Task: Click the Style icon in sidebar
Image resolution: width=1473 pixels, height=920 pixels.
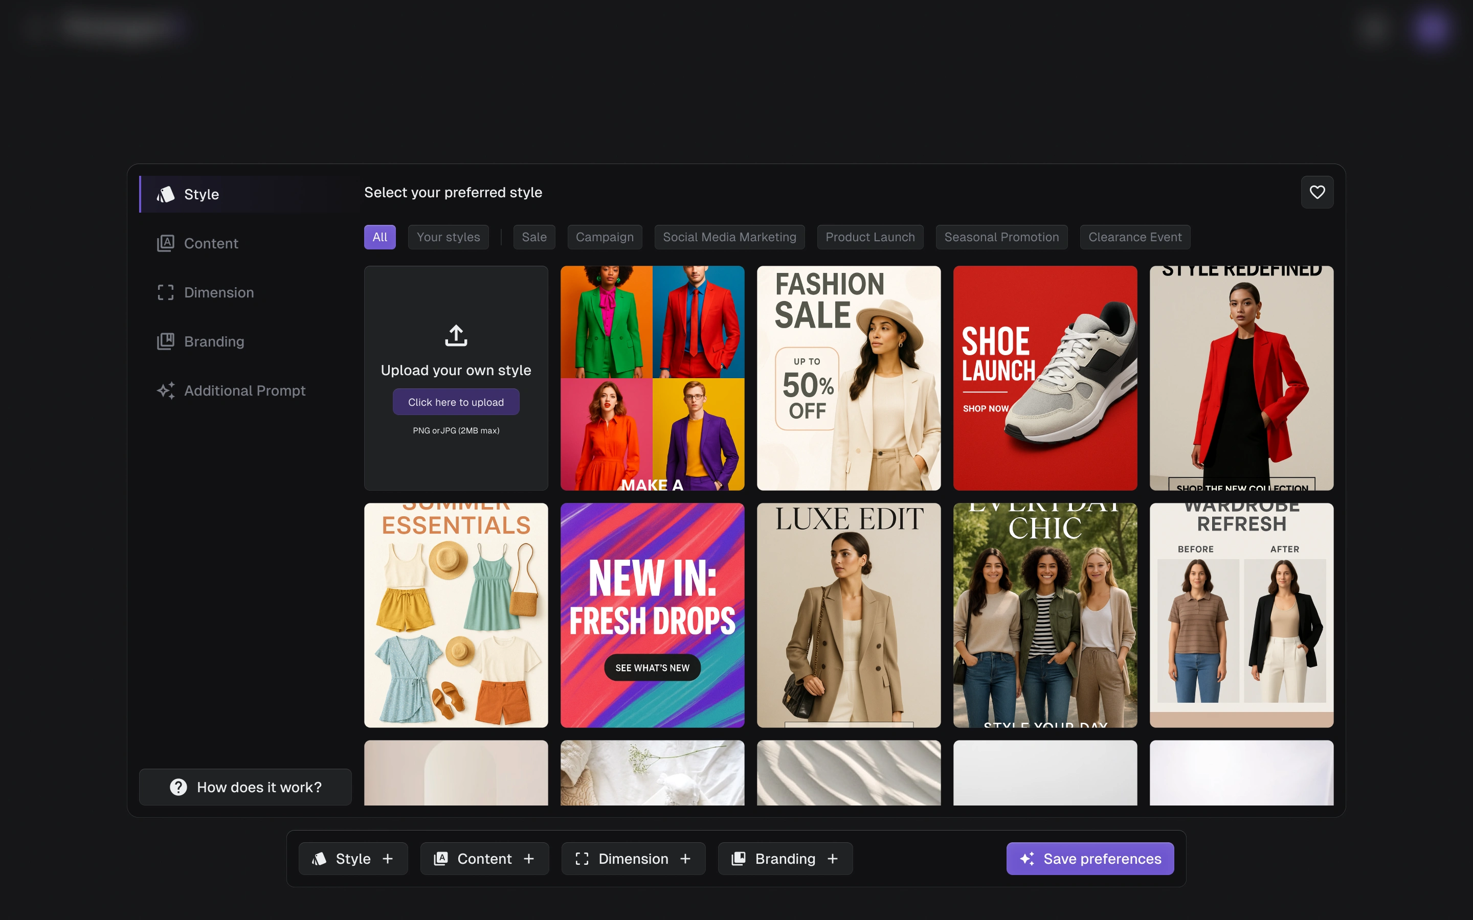Action: 166,194
